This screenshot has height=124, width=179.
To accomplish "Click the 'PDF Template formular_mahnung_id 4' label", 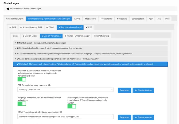I will [34, 85].
